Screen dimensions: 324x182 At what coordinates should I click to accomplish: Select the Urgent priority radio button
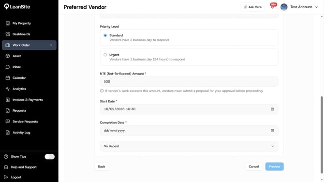(105, 55)
